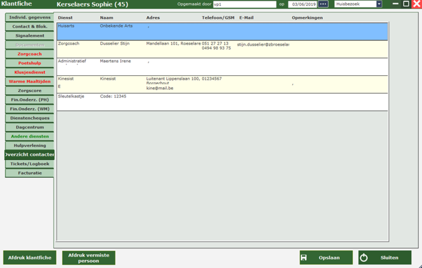Click the date field showing 03/06/2019
This screenshot has height=268, width=422.
[302, 4]
